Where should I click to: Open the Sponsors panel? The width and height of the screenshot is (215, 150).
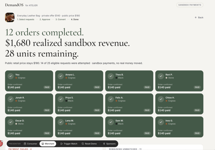point(109,144)
